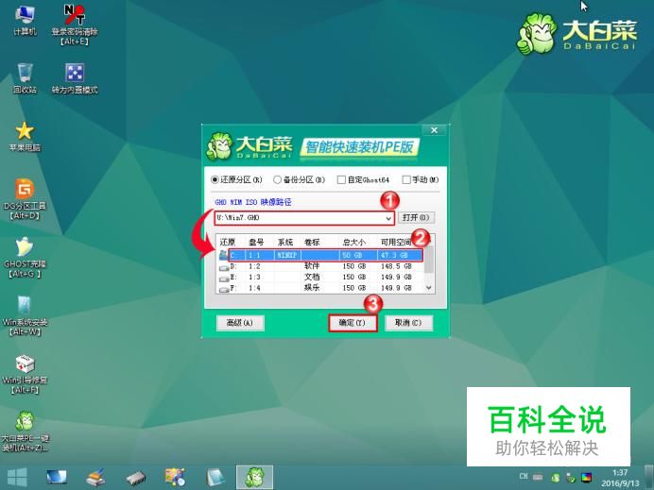This screenshot has width=654, height=490.
Task: Click partition list scrollbar down arrow
Action: 429,288
